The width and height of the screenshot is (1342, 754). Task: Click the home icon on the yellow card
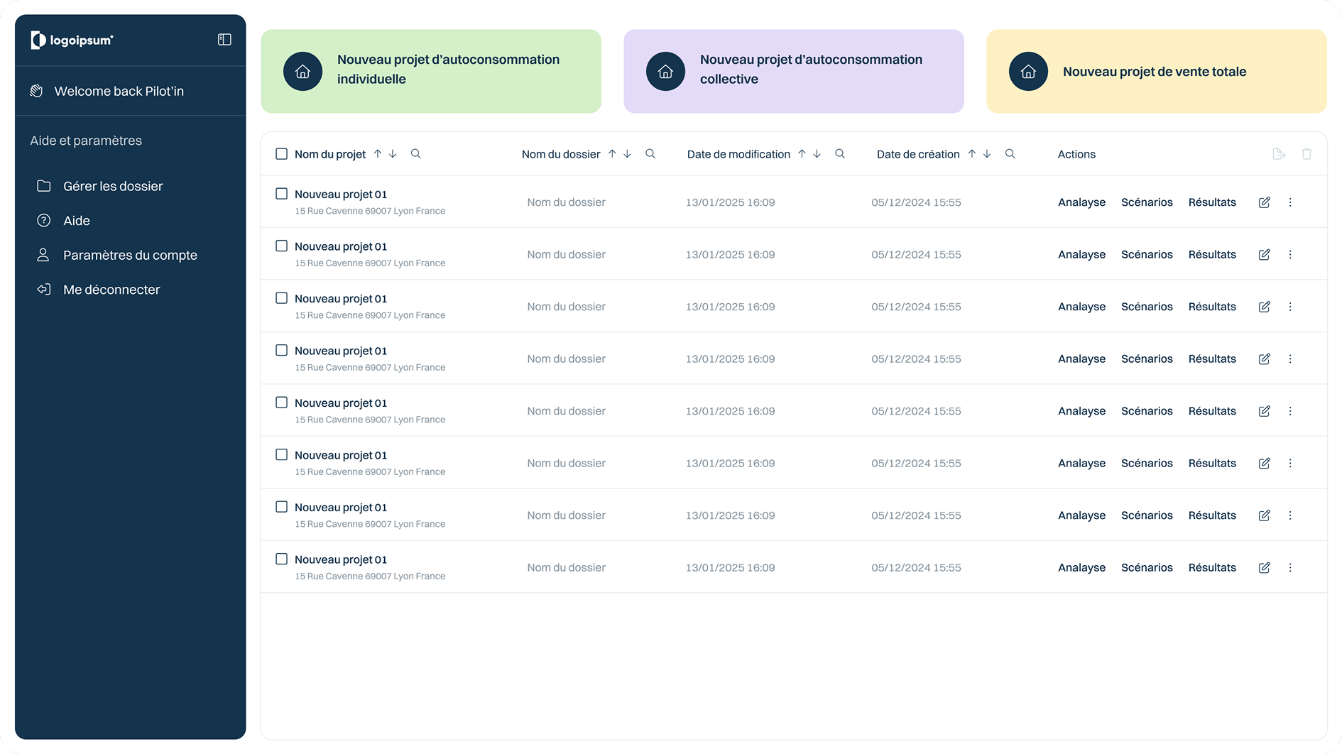pyautogui.click(x=1028, y=71)
